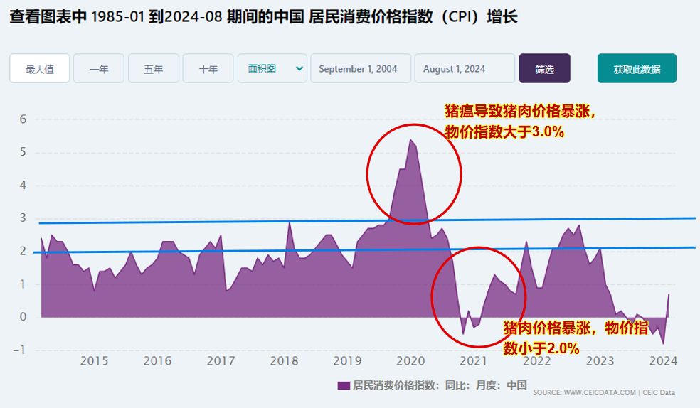Switch to the 一年 range
Screen dimensions: 700x408
point(99,69)
